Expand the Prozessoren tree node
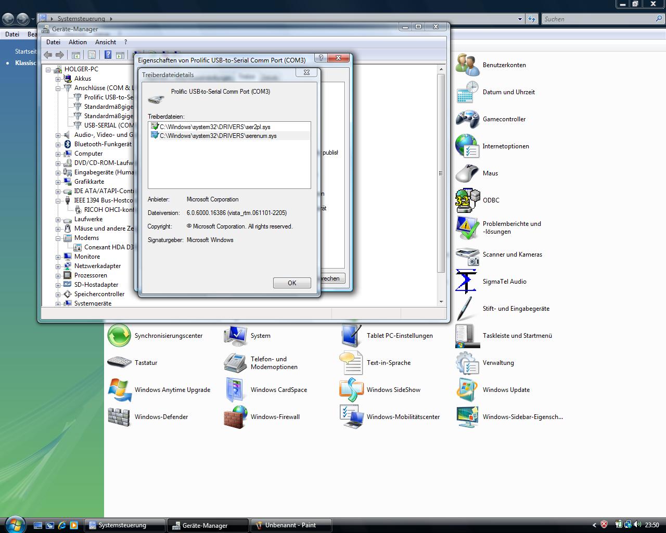 [58, 275]
